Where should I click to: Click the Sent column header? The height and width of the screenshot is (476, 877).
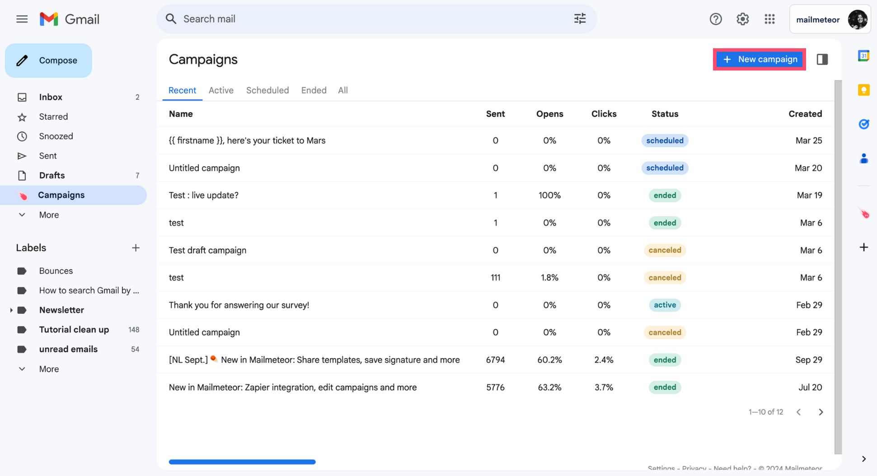tap(495, 114)
